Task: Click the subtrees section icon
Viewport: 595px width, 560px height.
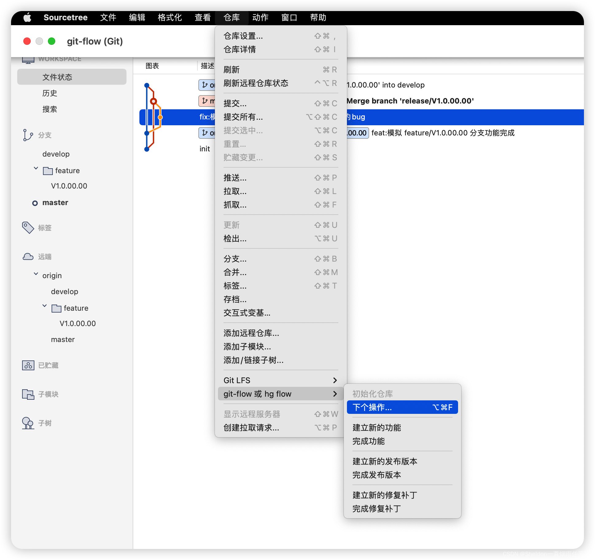Action: point(28,423)
